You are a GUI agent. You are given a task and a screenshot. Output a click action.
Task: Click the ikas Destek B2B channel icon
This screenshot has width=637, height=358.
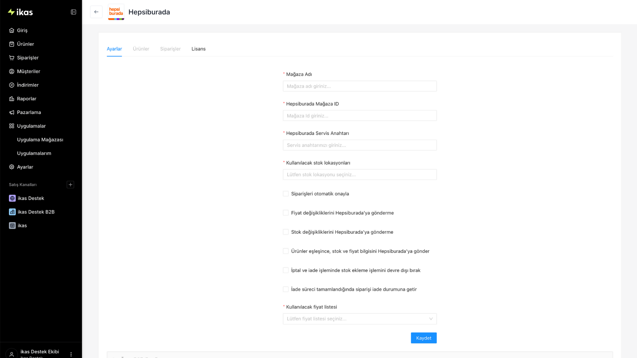pos(12,212)
